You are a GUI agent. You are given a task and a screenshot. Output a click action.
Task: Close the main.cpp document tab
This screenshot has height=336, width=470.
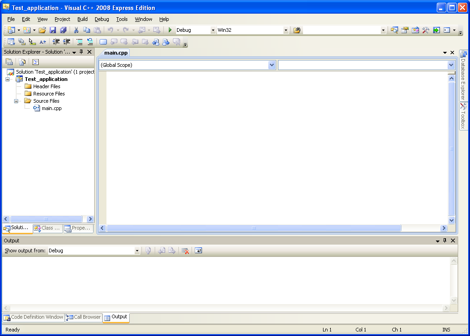(452, 52)
